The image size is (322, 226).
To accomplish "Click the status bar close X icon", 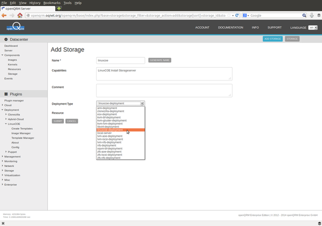I will (x=3, y=223).
